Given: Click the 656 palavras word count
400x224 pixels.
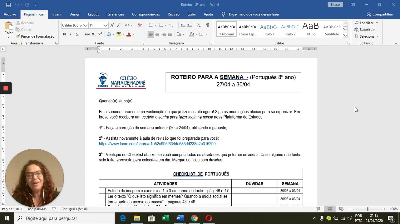Looking at the screenshot, I should tap(37, 209).
